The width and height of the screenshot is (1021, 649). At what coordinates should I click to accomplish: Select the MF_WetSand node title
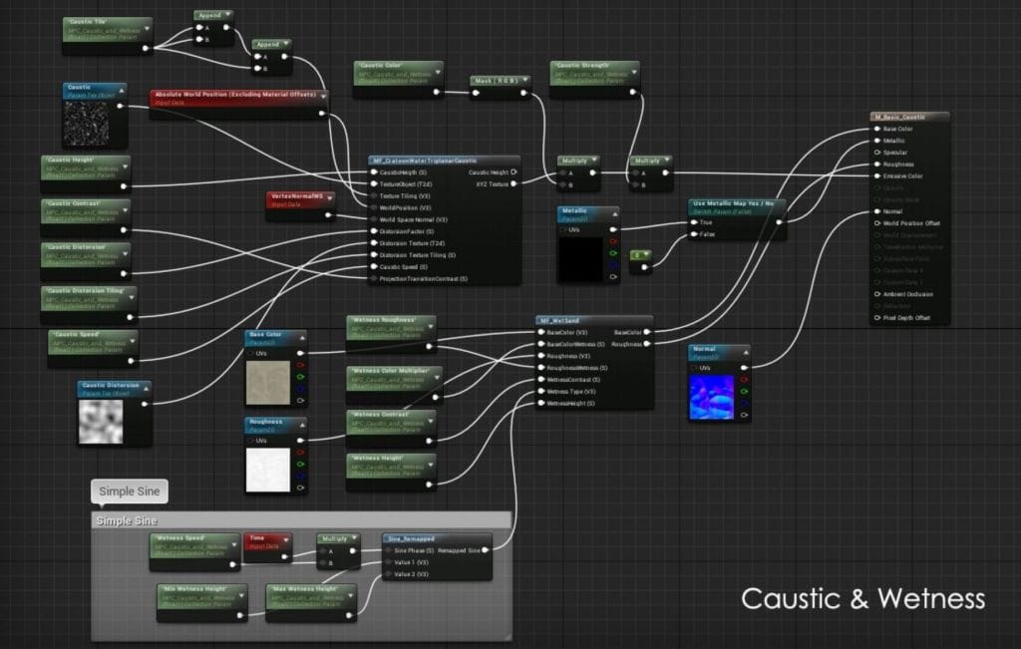pyautogui.click(x=559, y=321)
